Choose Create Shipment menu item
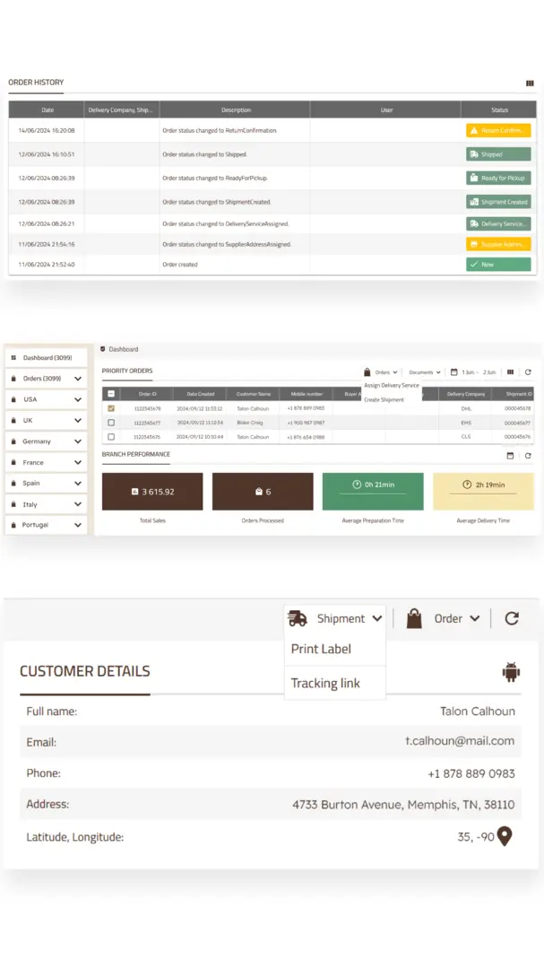 tap(384, 400)
